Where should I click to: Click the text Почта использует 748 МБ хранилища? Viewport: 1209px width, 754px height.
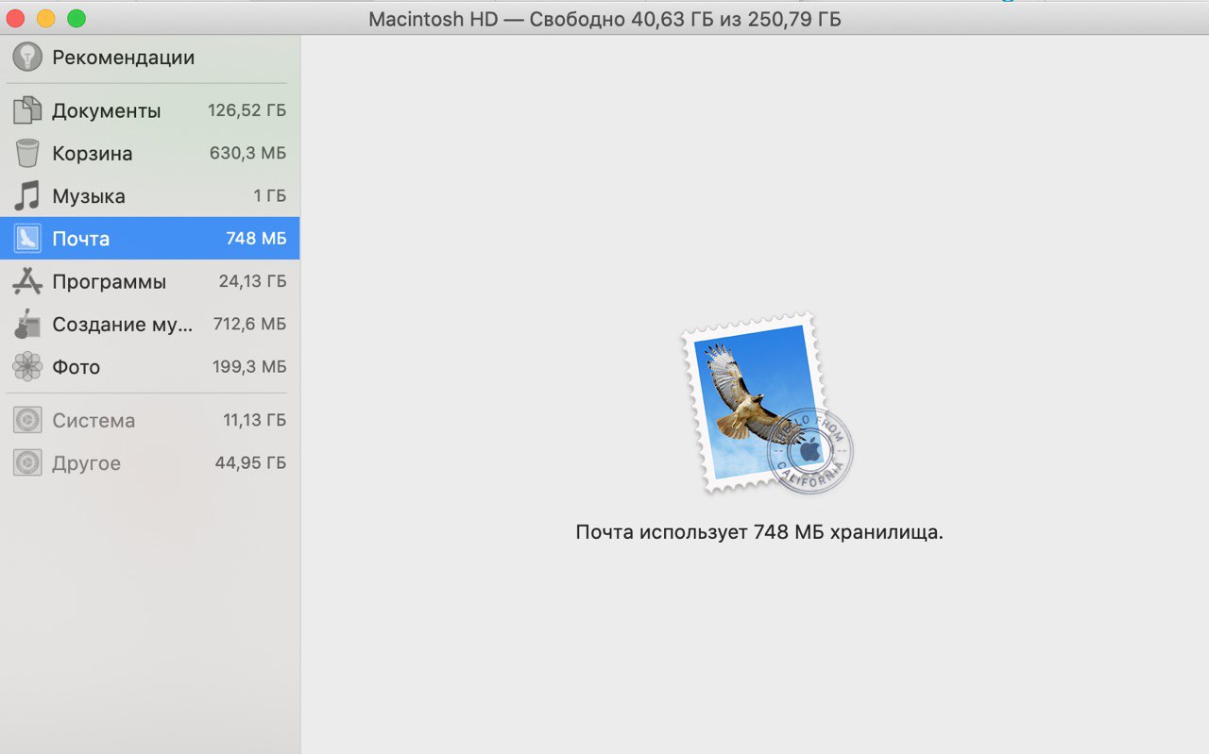point(759,532)
